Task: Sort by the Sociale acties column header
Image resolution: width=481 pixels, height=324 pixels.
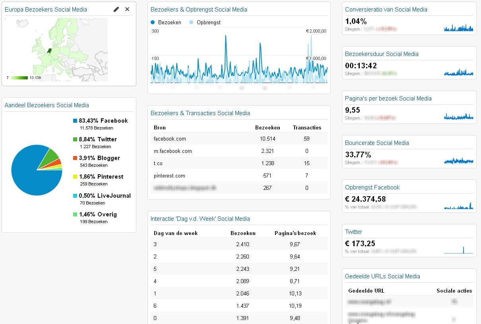Action: pos(454,291)
